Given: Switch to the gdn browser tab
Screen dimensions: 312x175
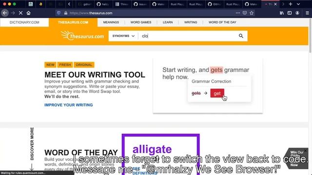Looking at the screenshot, I should tap(85, 4).
